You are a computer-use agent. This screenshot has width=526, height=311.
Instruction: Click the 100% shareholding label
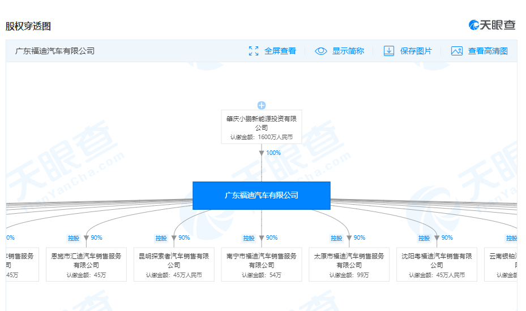click(273, 153)
